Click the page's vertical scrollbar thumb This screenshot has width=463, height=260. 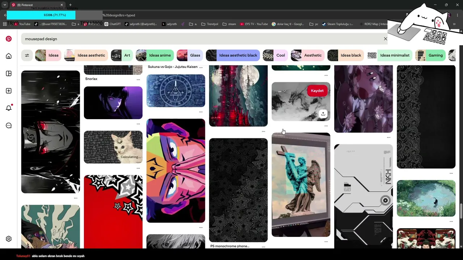[x=461, y=211]
